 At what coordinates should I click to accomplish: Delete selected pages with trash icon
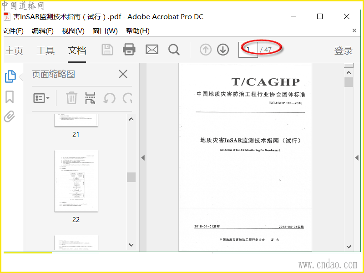(71, 98)
